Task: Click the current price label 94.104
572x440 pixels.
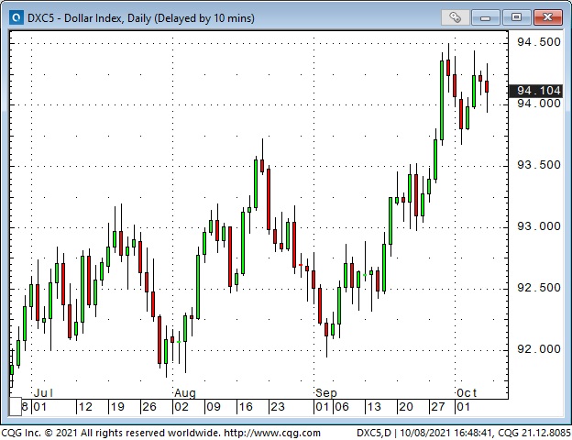Action: (535, 91)
